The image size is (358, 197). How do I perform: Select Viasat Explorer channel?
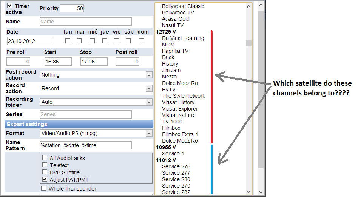click(180, 109)
